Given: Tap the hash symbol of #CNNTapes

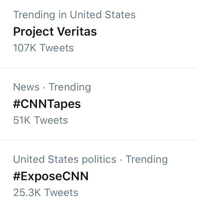Looking at the screenshot, I should 17,104.
